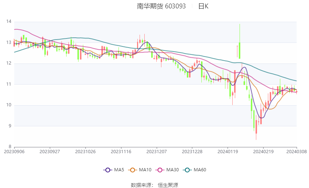This screenshot has height=188, width=309.
Task: Click the 20231207 date axis label
Action: click(x=157, y=152)
